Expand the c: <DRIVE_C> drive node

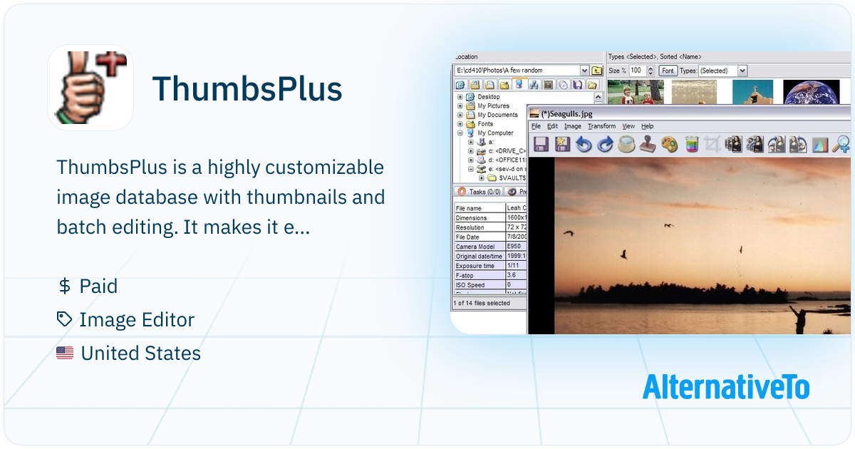pyautogui.click(x=471, y=151)
